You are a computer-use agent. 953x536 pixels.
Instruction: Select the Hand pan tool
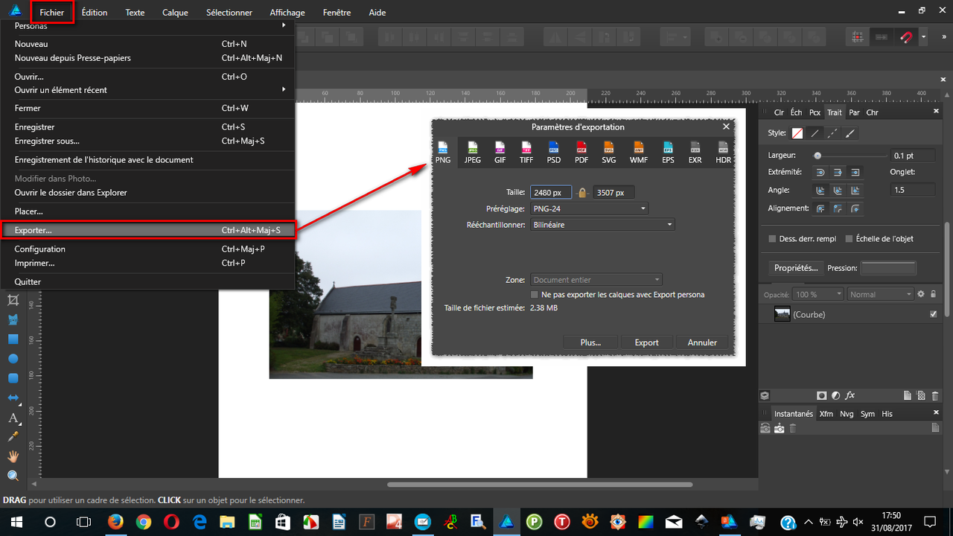pyautogui.click(x=13, y=456)
